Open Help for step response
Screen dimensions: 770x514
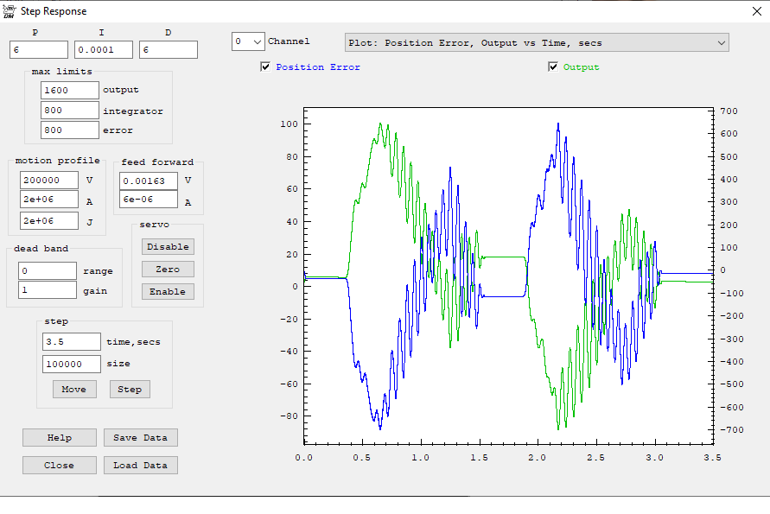(x=59, y=438)
